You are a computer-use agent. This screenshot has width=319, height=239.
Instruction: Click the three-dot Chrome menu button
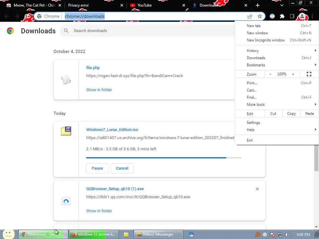(x=312, y=16)
